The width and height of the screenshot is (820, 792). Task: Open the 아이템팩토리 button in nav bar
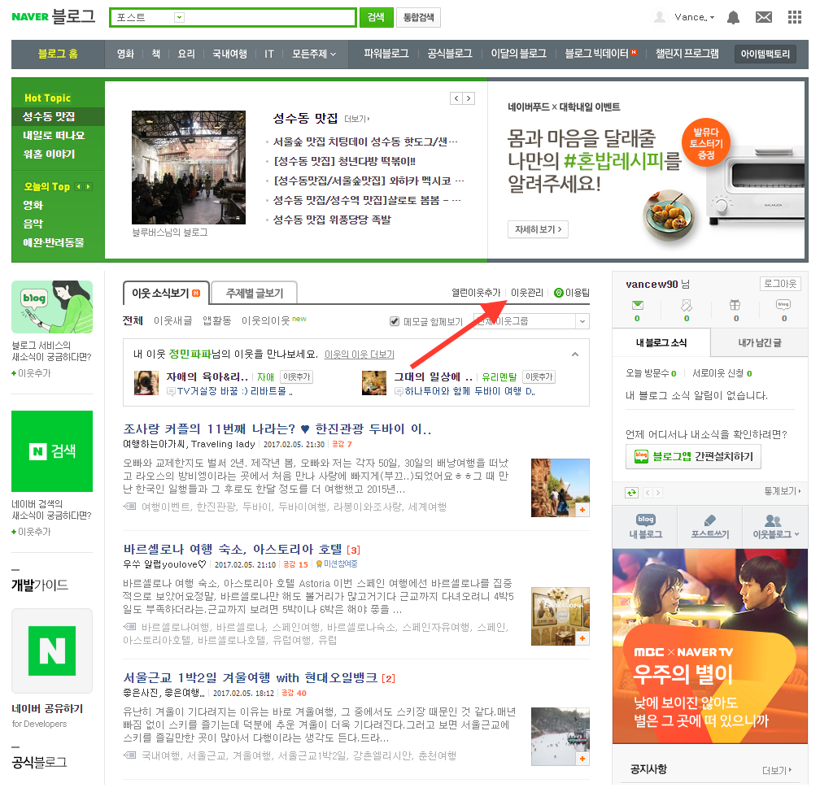pyautogui.click(x=765, y=54)
